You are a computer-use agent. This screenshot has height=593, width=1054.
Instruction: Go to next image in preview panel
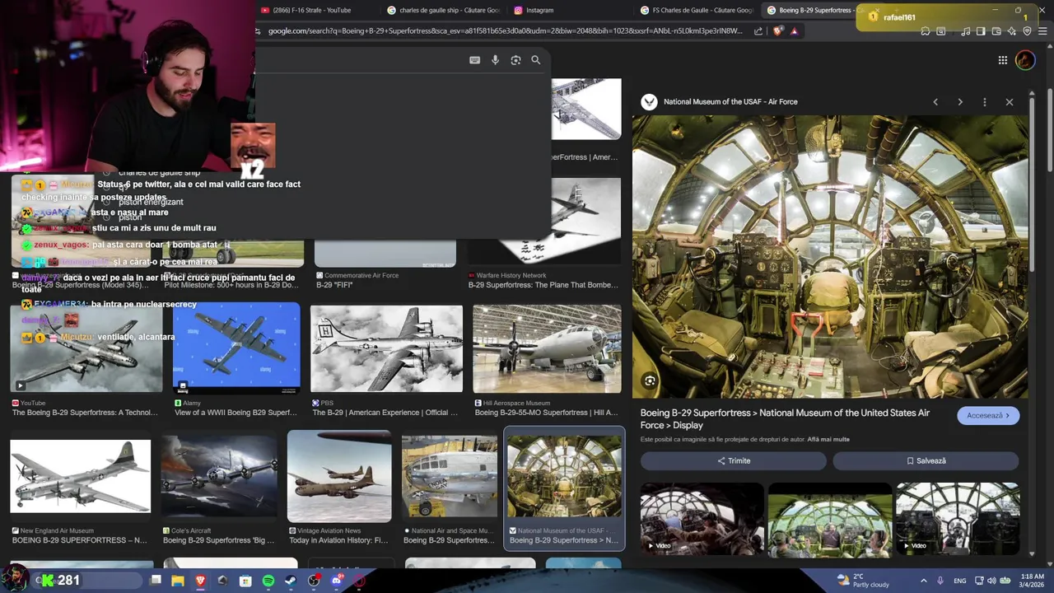point(960,102)
